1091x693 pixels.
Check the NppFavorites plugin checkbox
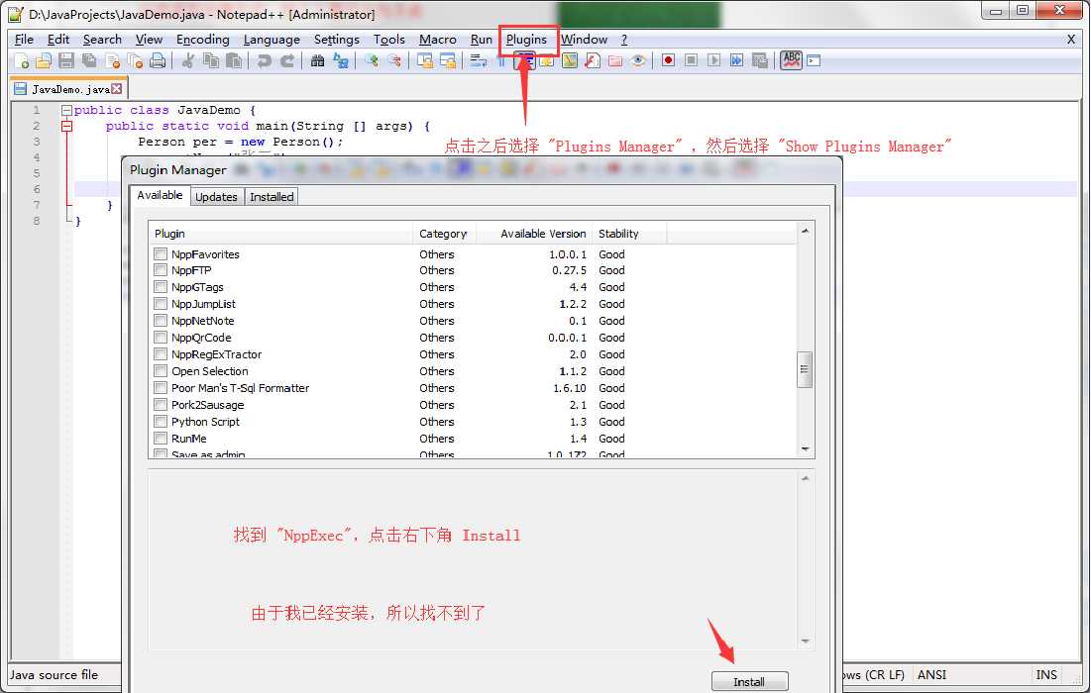161,253
